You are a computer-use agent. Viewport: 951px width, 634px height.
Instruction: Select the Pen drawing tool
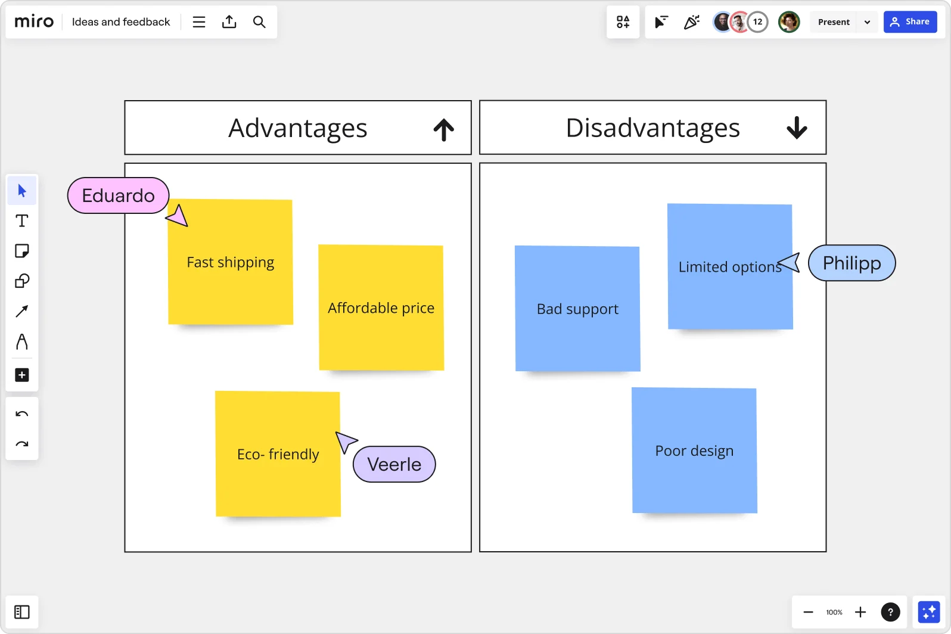[22, 341]
